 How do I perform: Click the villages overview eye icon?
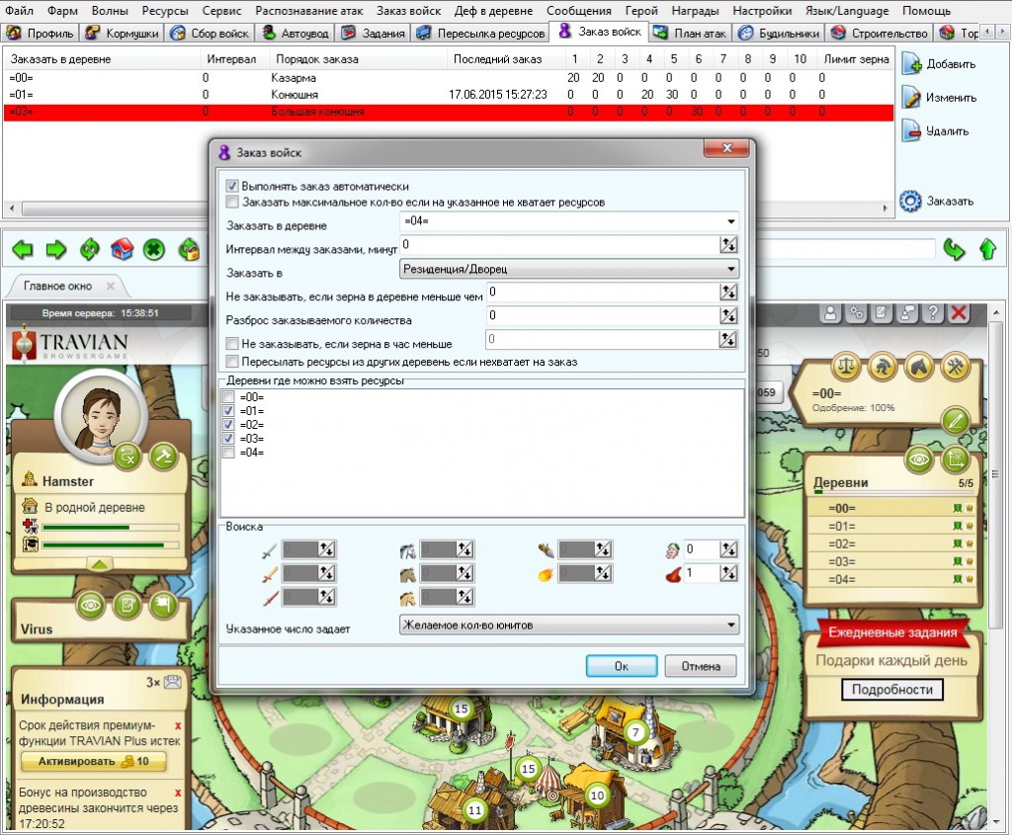pyautogui.click(x=919, y=459)
